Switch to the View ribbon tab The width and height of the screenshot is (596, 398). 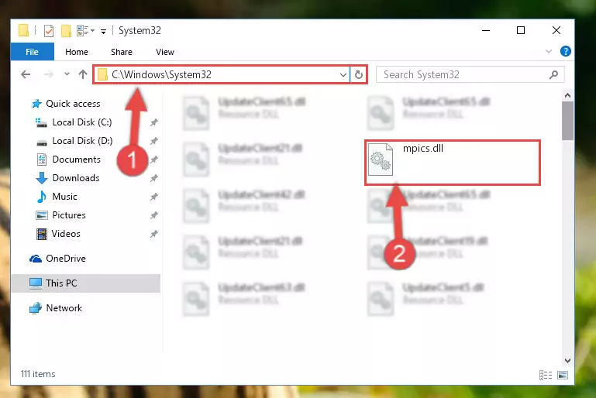[165, 52]
